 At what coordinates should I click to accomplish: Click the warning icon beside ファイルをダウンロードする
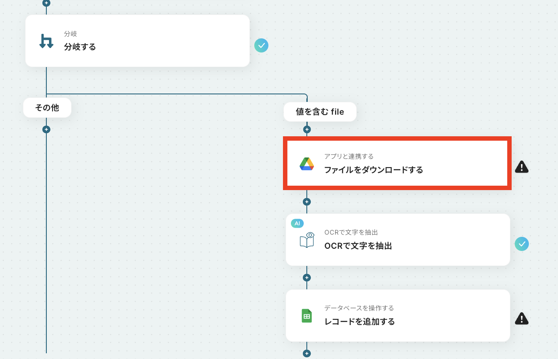pos(521,167)
